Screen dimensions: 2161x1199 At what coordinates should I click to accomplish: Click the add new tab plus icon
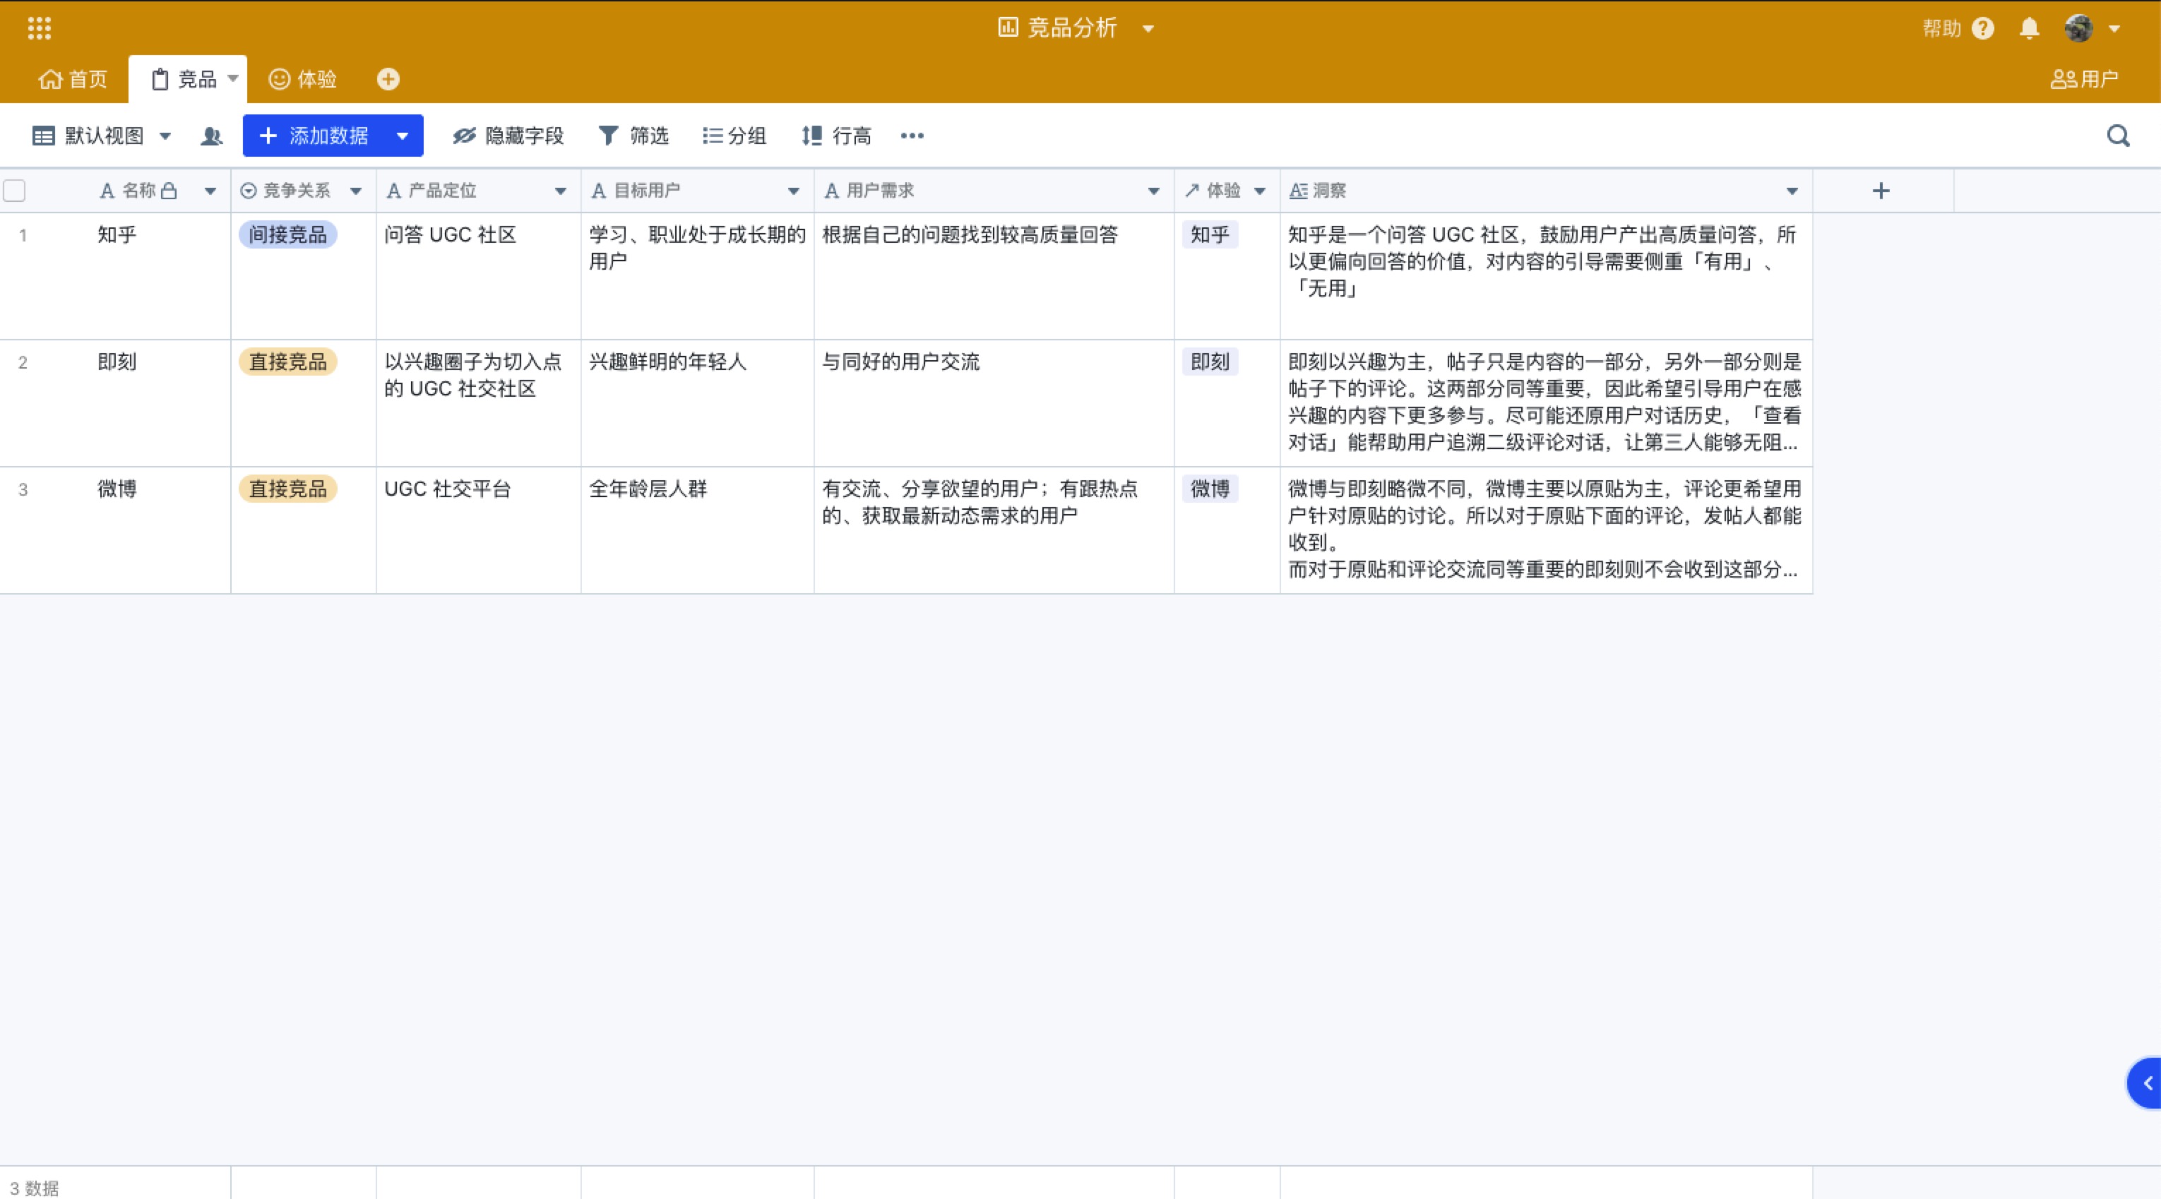point(388,79)
